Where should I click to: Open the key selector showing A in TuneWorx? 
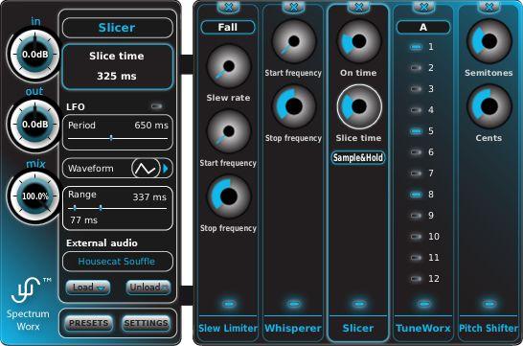tap(423, 27)
